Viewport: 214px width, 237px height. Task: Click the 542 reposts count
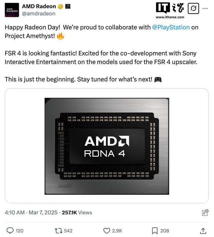(x=68, y=231)
